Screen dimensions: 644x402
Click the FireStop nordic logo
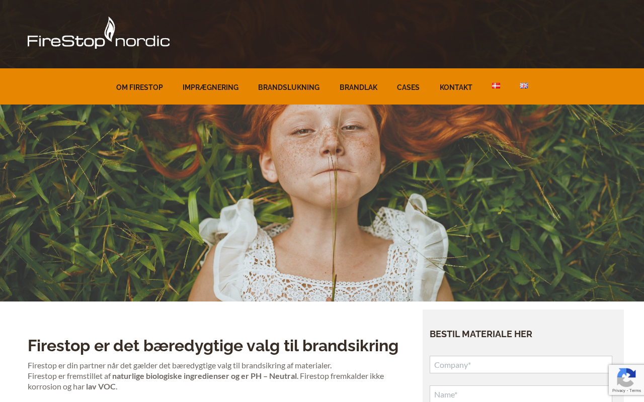[99, 33]
